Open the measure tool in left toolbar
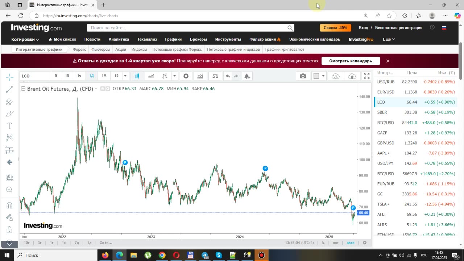This screenshot has height=261, width=464. [x=10, y=178]
